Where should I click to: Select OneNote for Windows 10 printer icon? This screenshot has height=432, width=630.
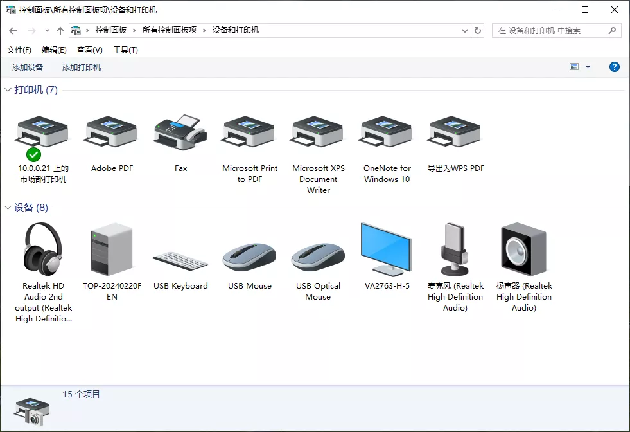click(x=386, y=132)
